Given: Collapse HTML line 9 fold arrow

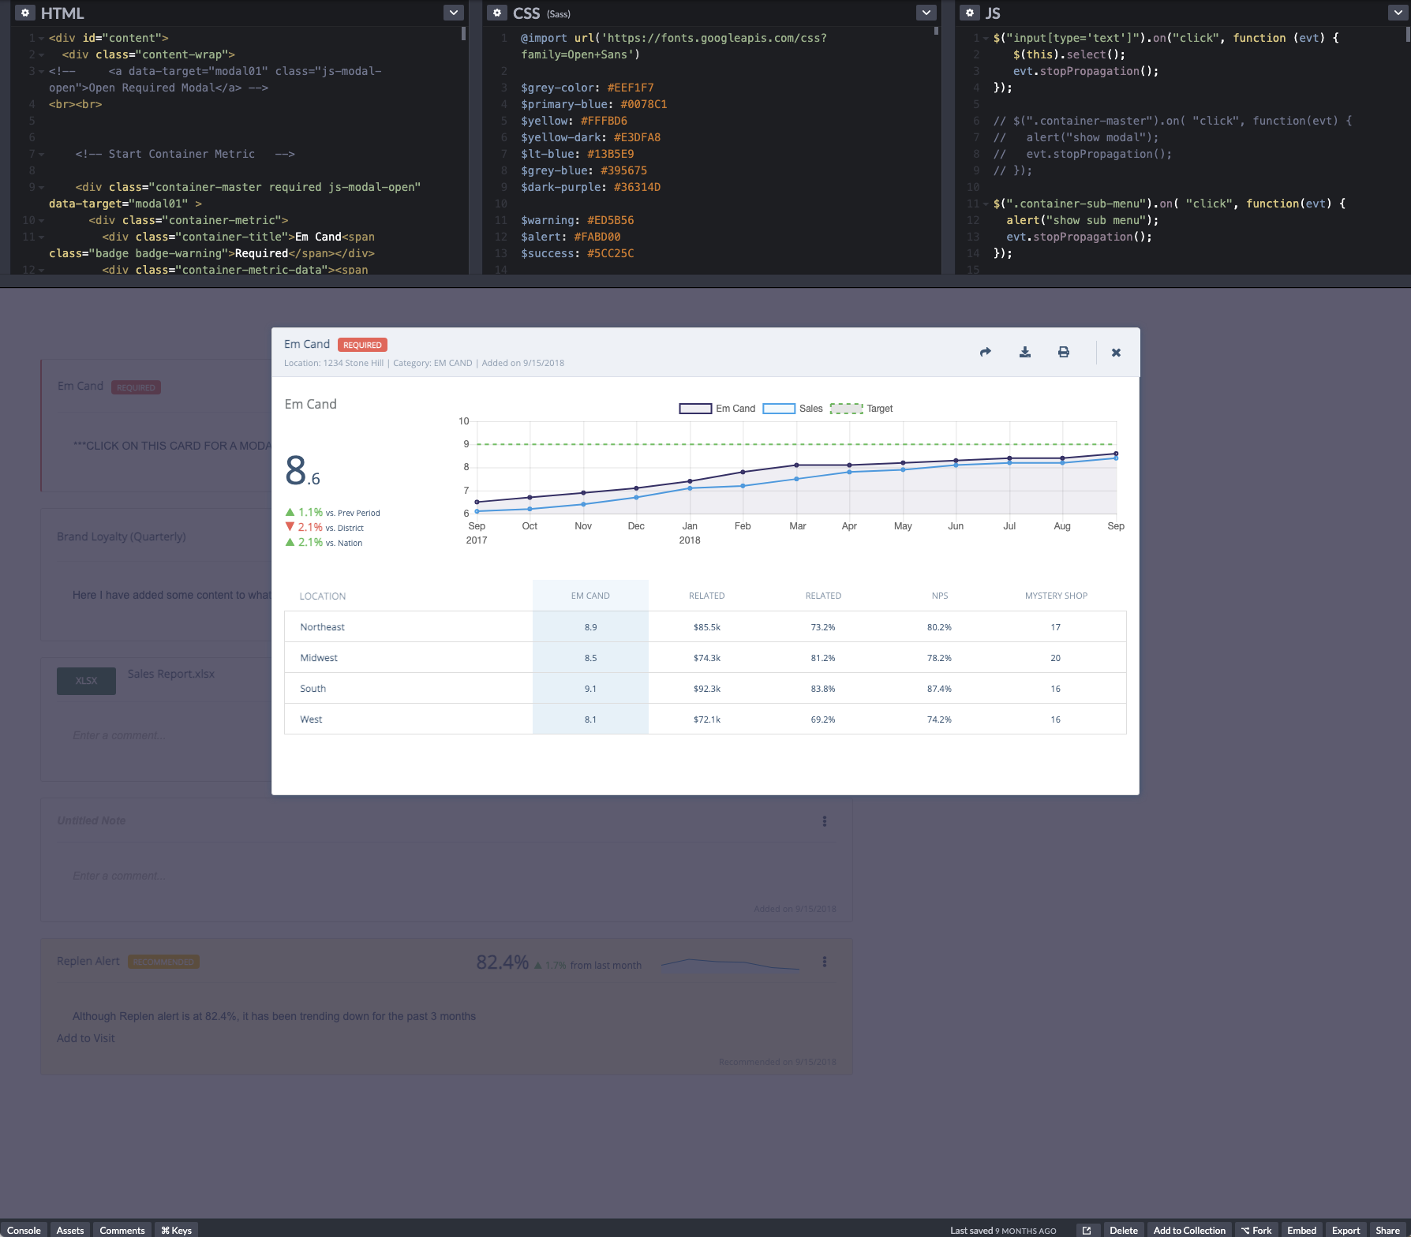Looking at the screenshot, I should click(41, 187).
